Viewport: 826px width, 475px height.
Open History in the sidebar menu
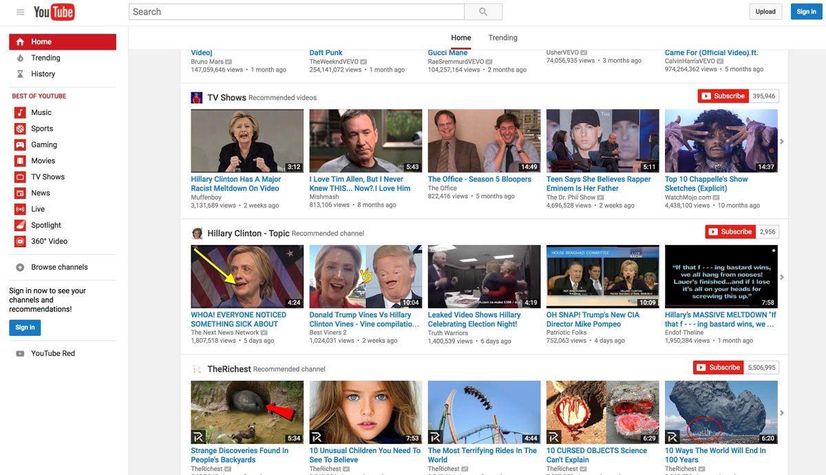click(43, 74)
